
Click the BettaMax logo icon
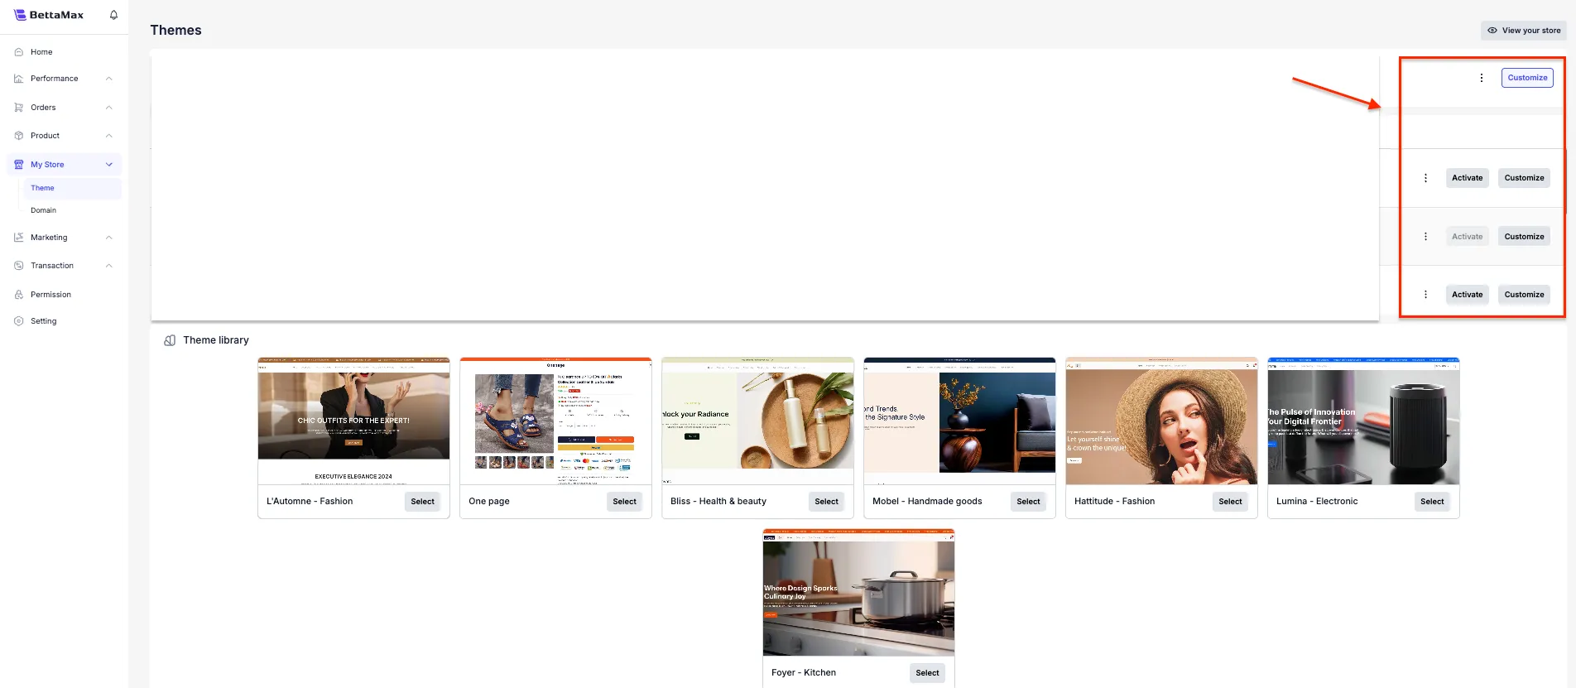(20, 15)
